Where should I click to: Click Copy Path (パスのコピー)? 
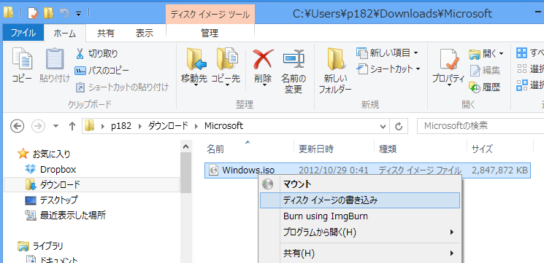coord(102,70)
